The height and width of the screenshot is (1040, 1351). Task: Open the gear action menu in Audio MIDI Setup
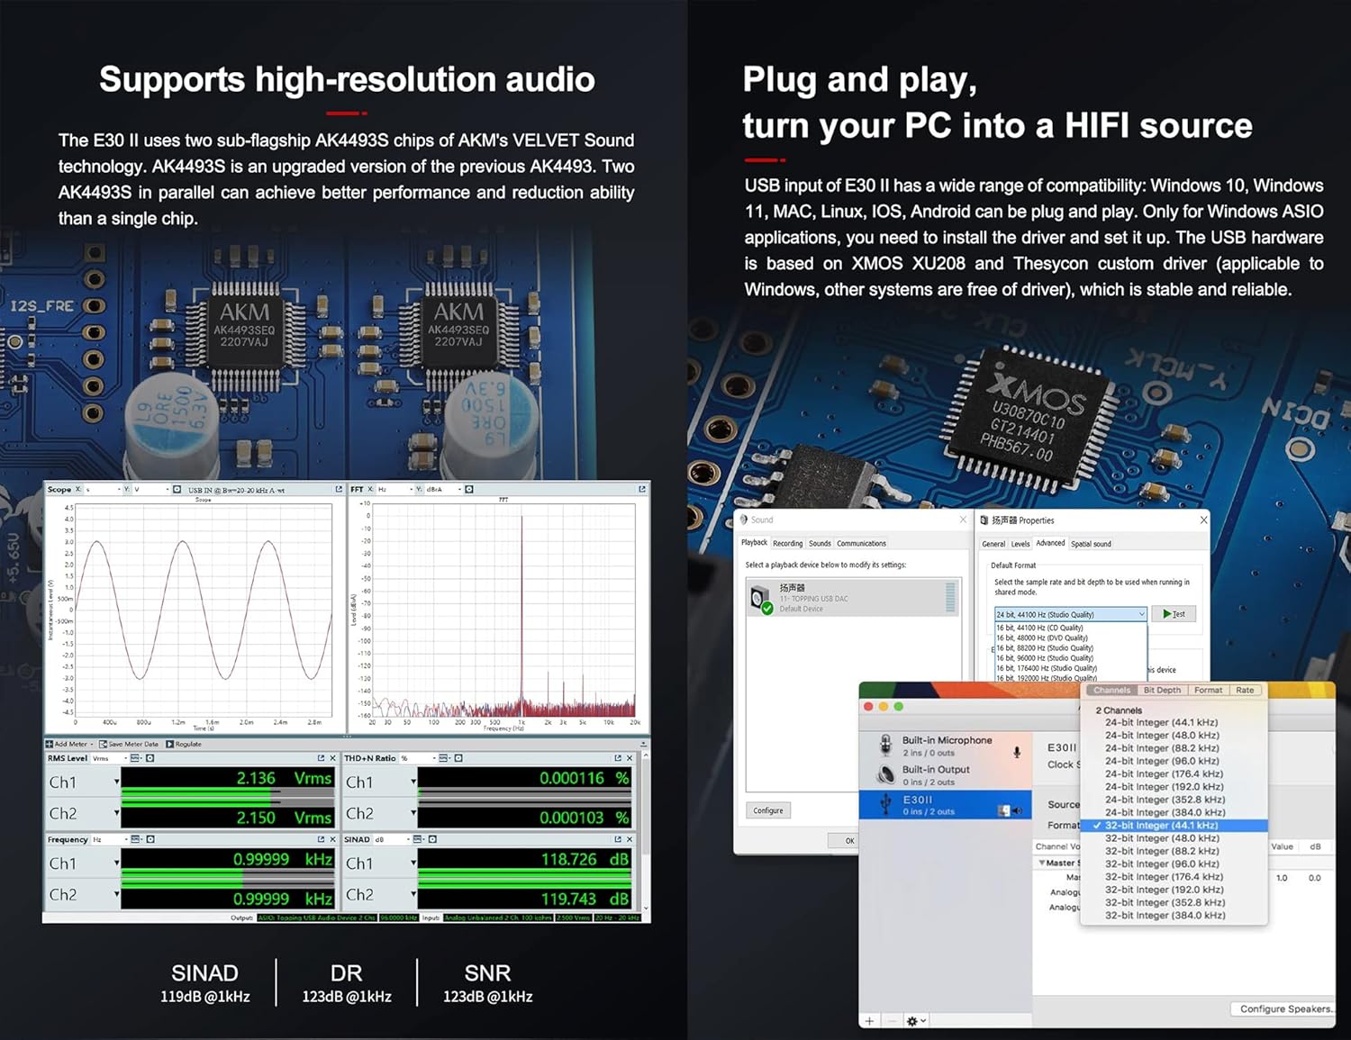(x=913, y=1019)
